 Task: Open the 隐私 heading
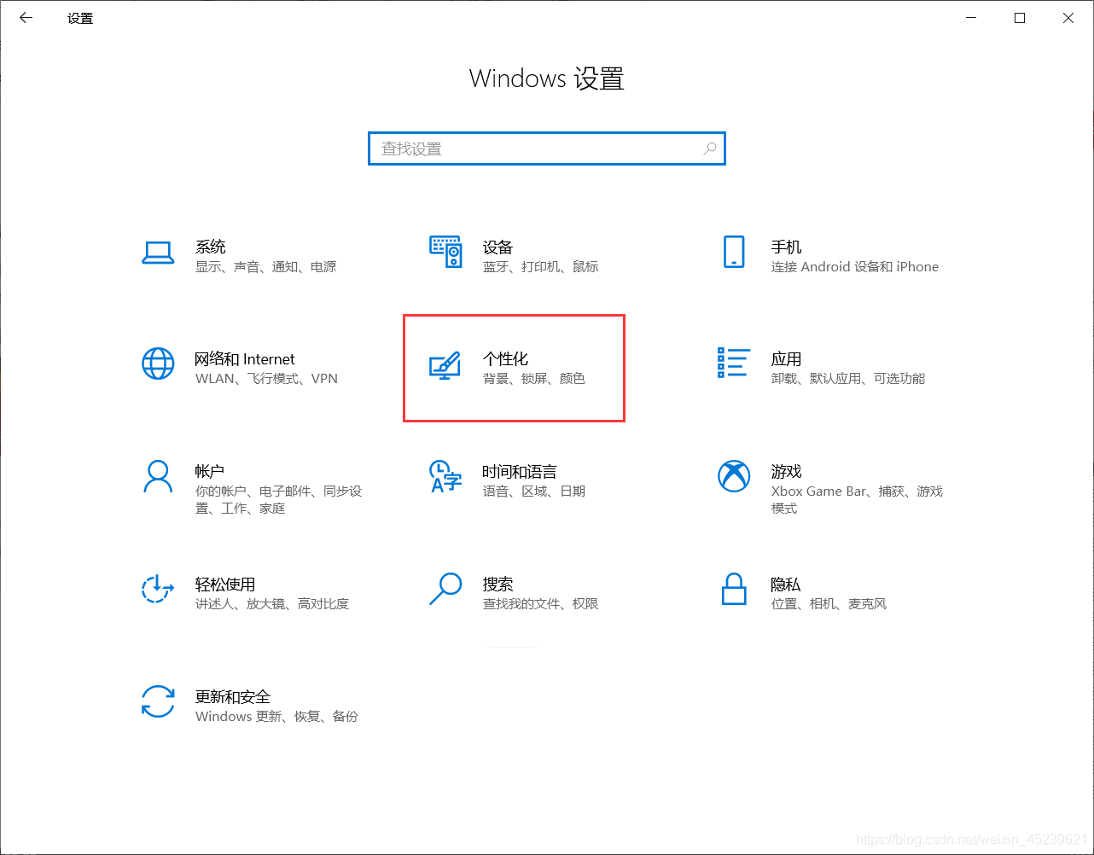(785, 585)
